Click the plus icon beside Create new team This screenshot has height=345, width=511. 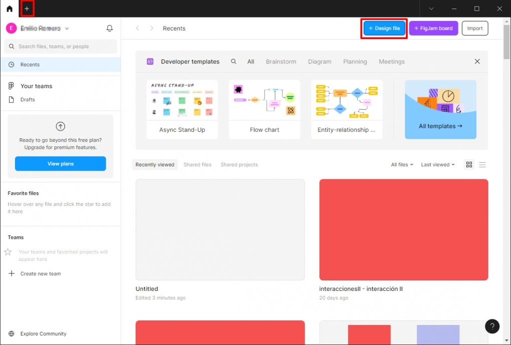[12, 274]
